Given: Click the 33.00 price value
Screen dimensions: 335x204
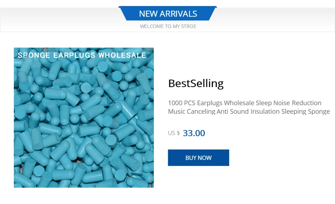Looking at the screenshot, I should coord(194,133).
